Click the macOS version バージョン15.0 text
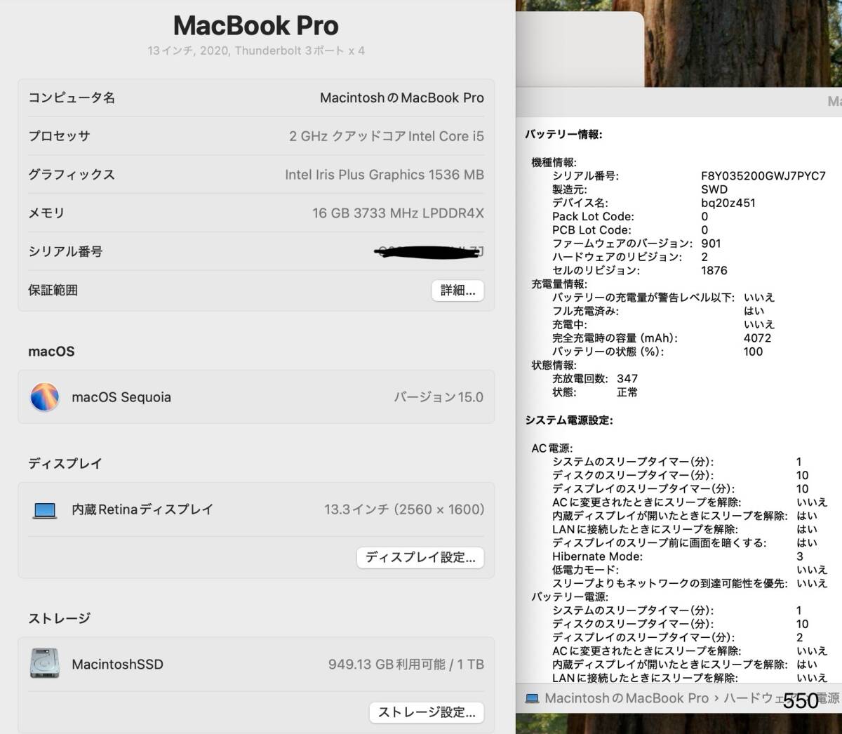The width and height of the screenshot is (842, 734). pyautogui.click(x=438, y=397)
